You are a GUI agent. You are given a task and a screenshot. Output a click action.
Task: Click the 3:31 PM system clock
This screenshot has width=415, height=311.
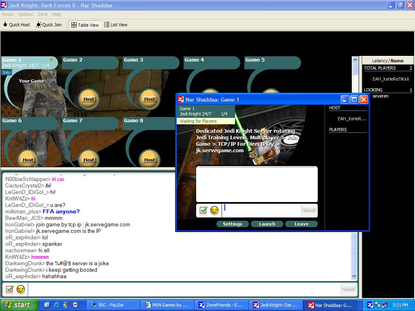[400, 305]
